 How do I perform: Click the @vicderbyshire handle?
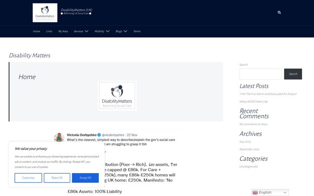(x=113, y=135)
